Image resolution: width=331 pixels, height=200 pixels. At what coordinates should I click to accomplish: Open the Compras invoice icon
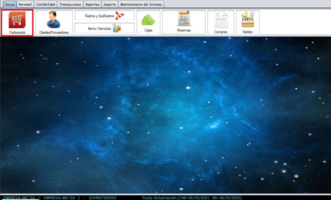[x=220, y=23]
